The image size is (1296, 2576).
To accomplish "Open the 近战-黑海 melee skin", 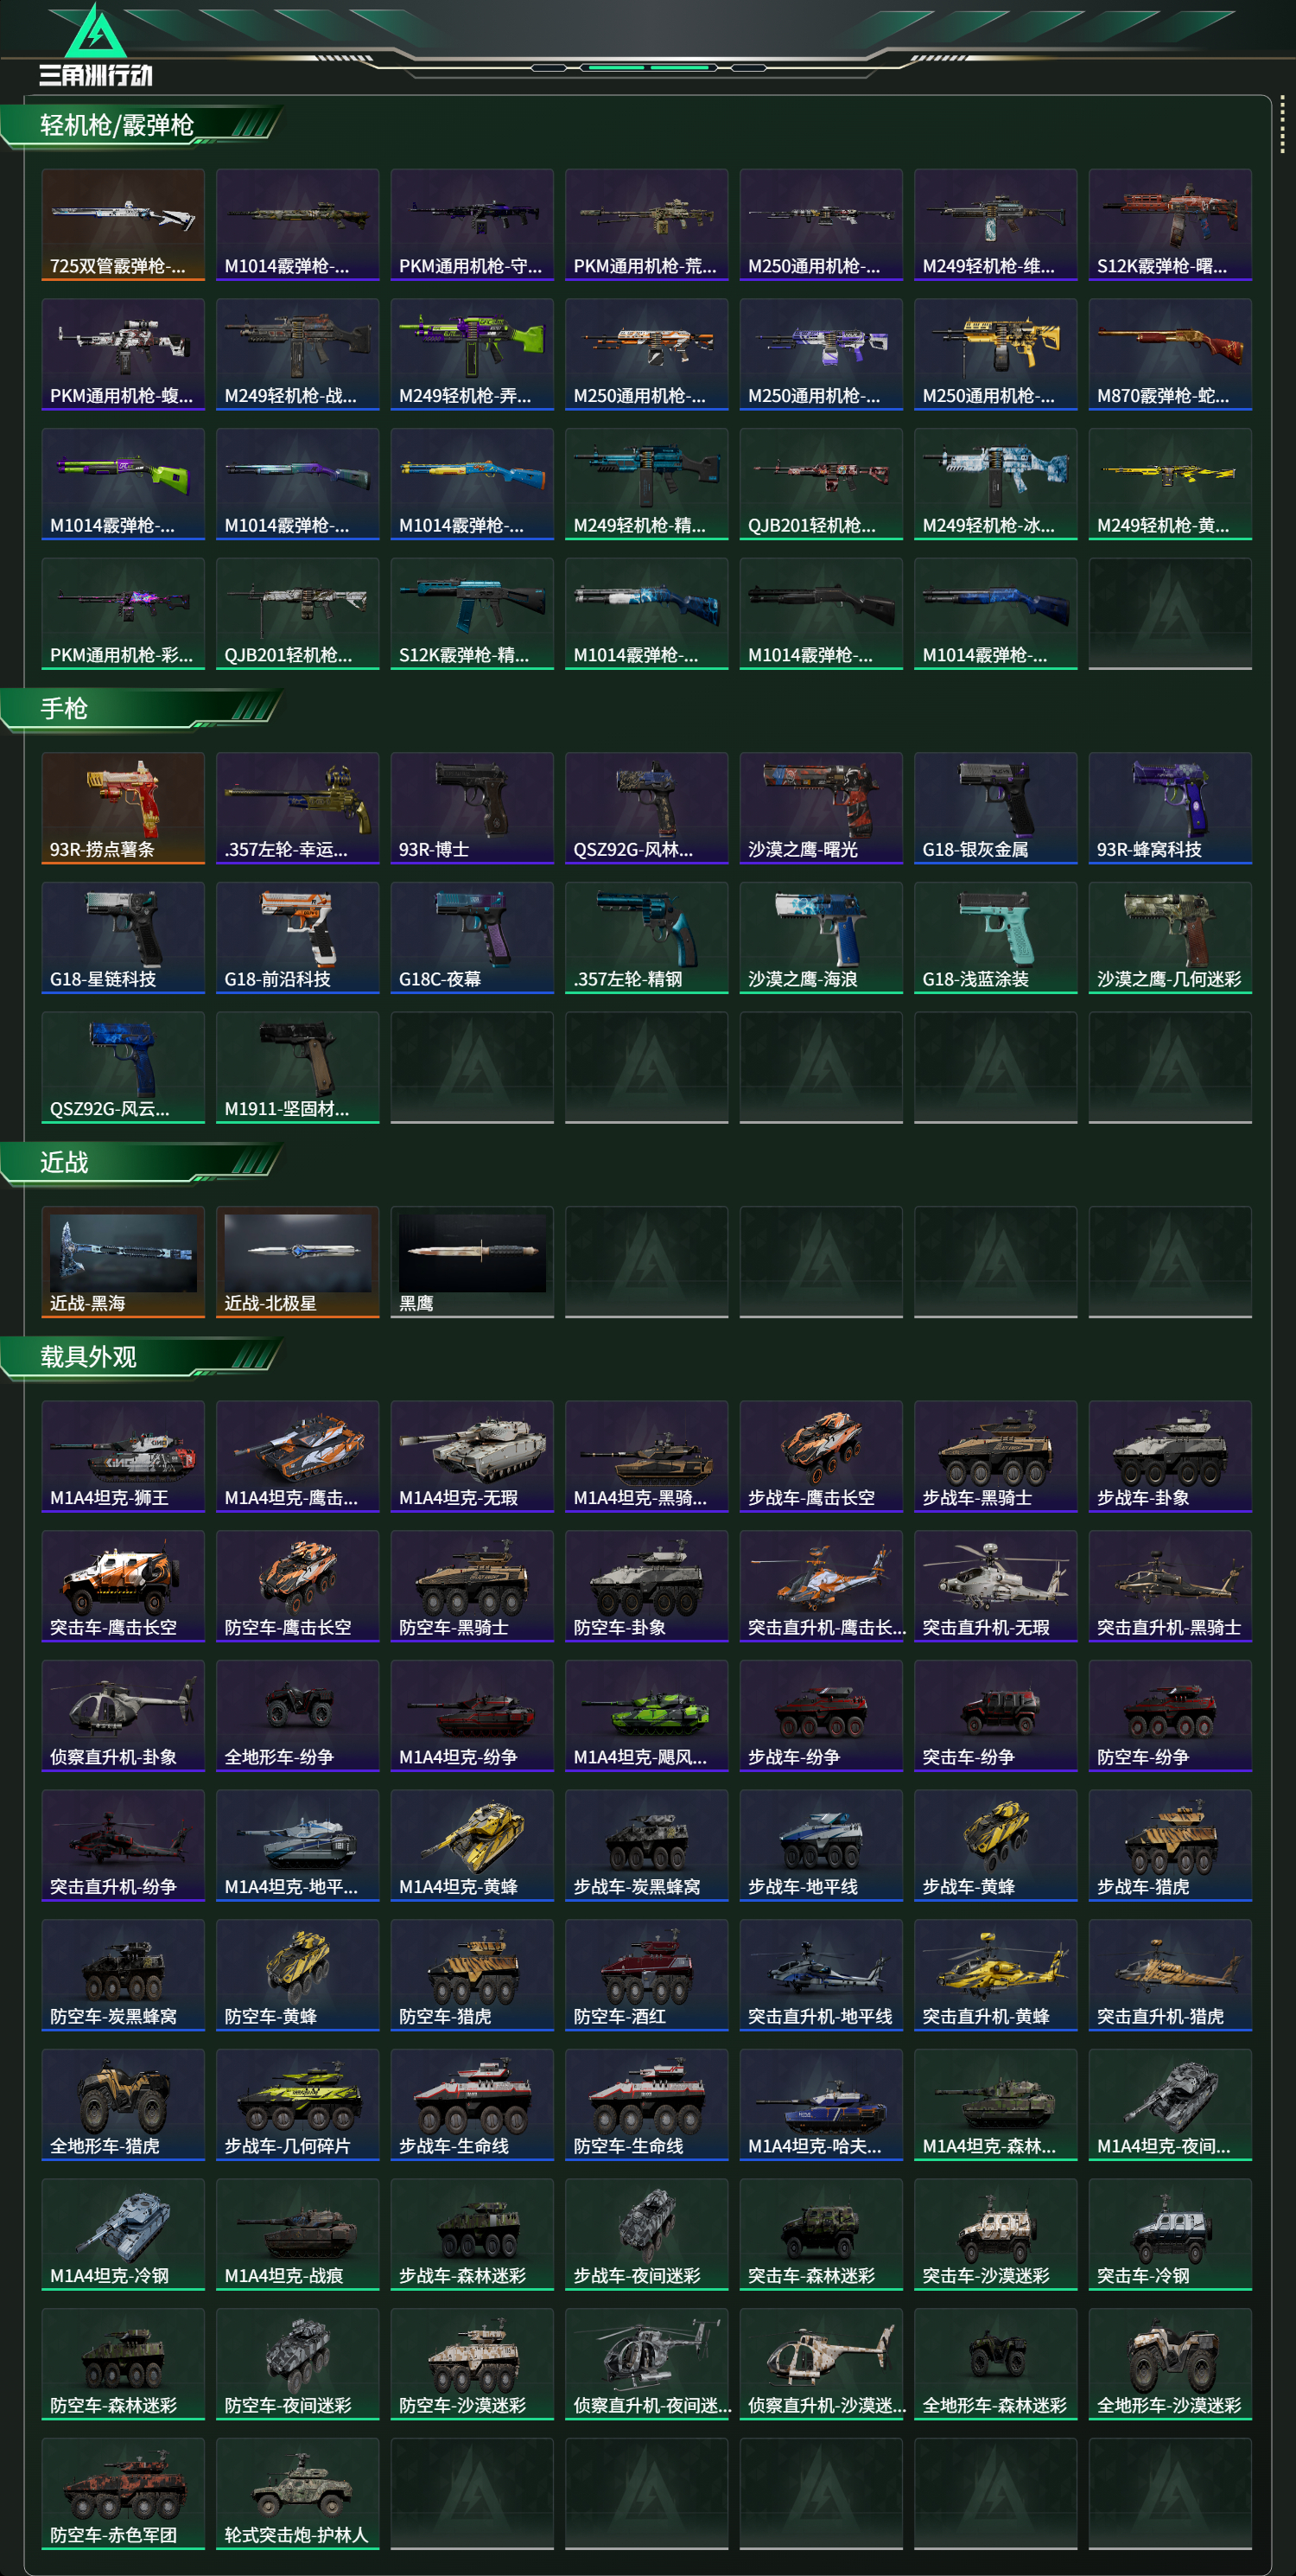I will click(x=123, y=1261).
